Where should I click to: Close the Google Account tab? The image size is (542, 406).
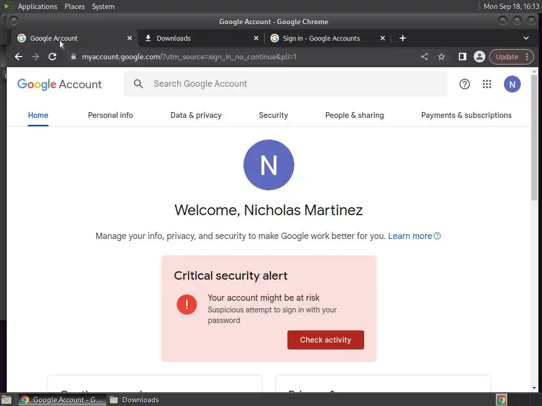(130, 38)
